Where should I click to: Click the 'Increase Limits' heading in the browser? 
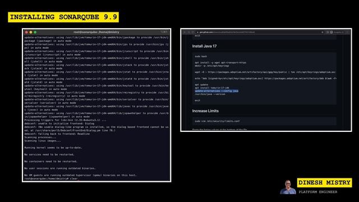tap(205, 111)
